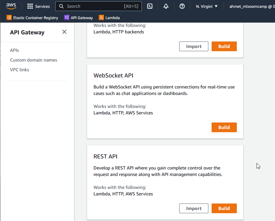Screen dimensions: 275x221
Task: Click the Elastic Container Registry icon
Action: click(9, 17)
